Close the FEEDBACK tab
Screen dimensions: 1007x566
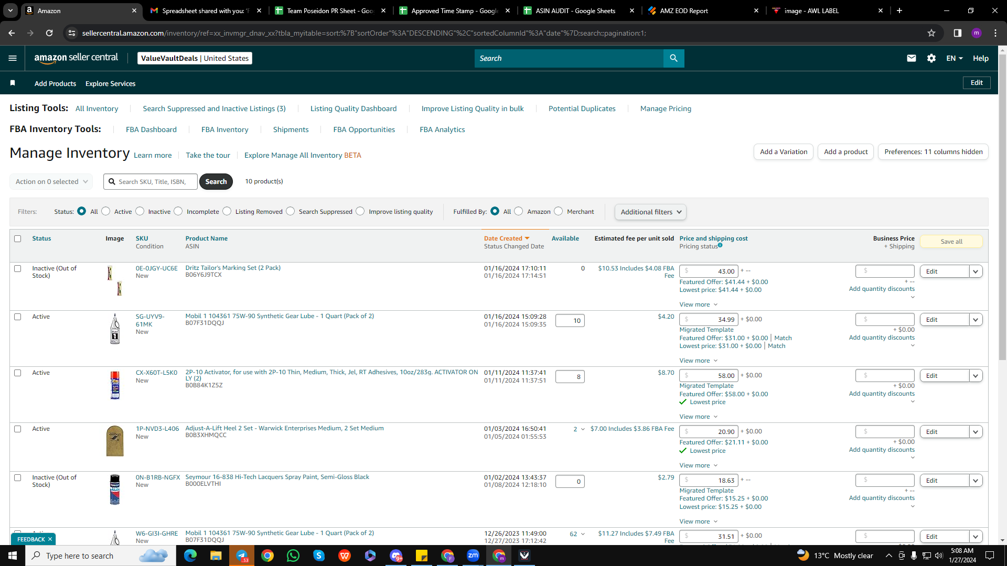coord(50,539)
